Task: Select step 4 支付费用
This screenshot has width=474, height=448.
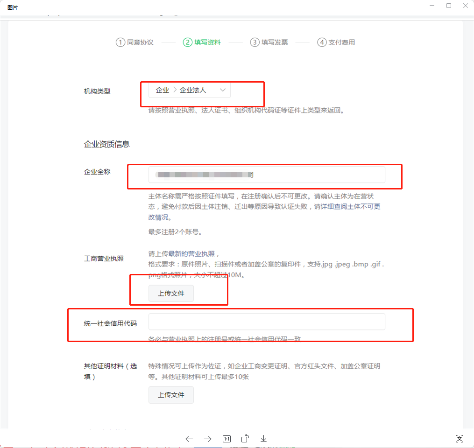Action: (x=336, y=42)
